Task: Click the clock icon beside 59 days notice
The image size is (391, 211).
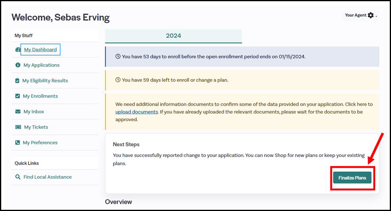Action: click(118, 80)
